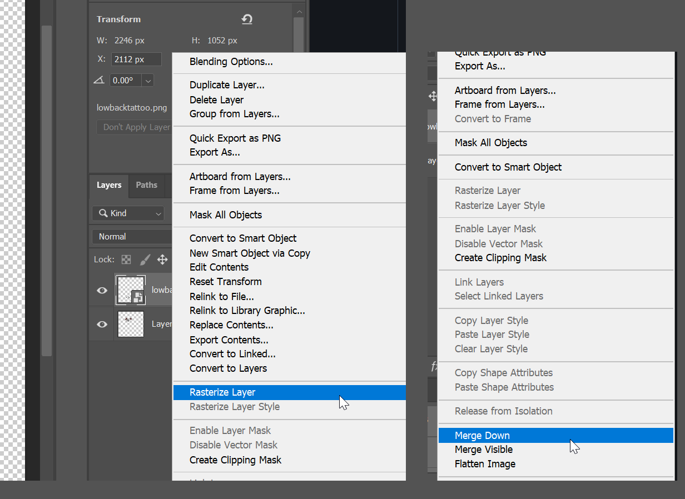The image size is (685, 499).
Task: Click smart object badge on lowbacktattoo thumbnail
Action: [x=137, y=297]
